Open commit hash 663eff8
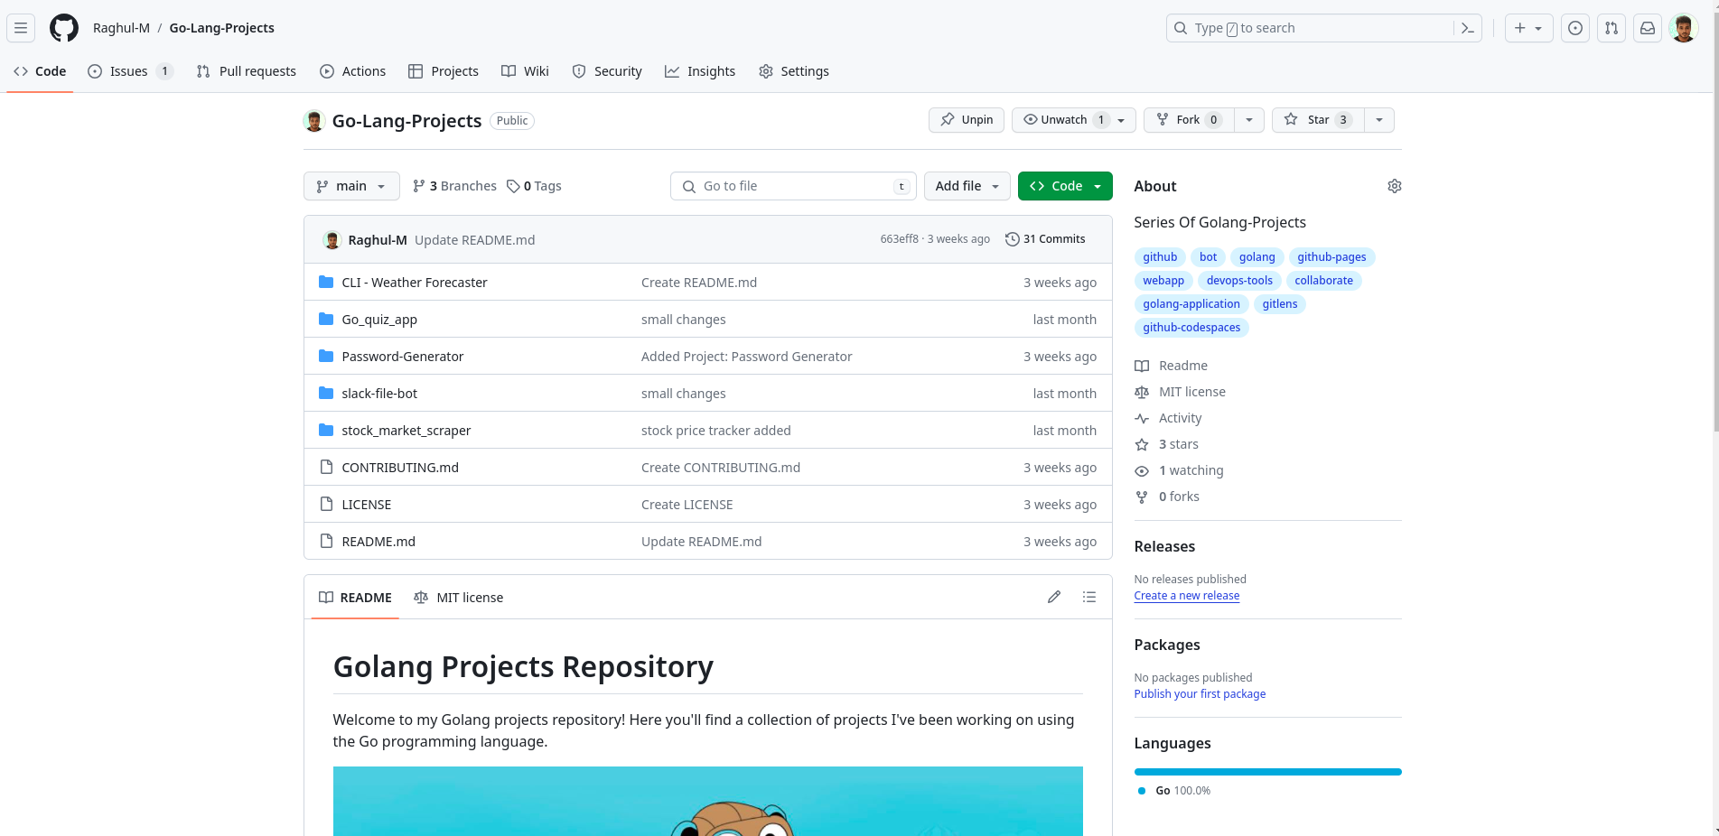1719x836 pixels. (x=899, y=239)
